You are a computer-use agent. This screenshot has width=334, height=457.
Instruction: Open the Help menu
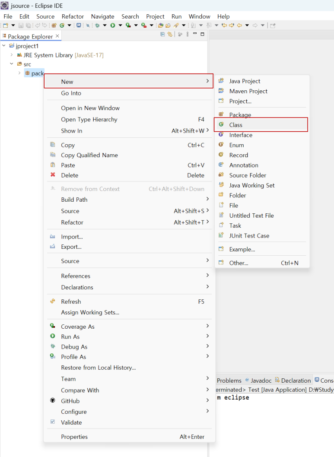pos(223,16)
